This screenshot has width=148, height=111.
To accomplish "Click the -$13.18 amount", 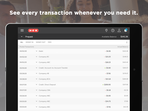I will pos(108,79).
